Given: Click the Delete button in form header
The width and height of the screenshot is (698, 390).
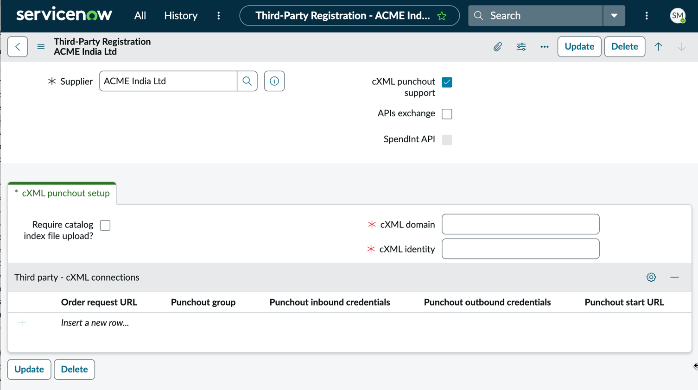Looking at the screenshot, I should [624, 47].
